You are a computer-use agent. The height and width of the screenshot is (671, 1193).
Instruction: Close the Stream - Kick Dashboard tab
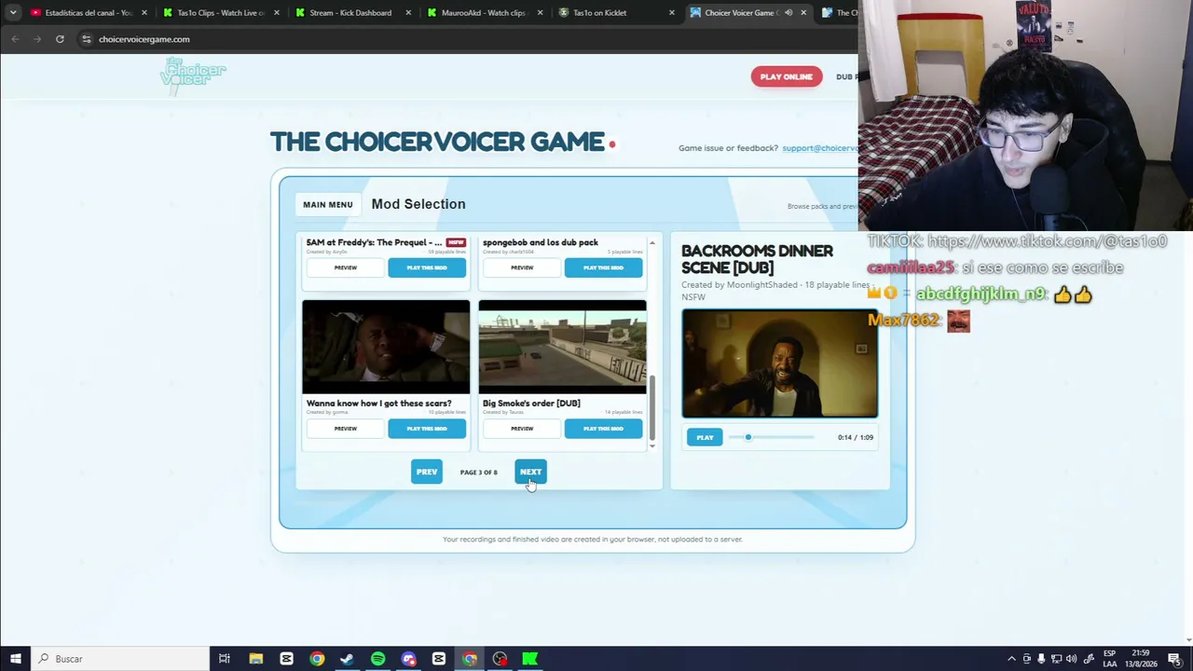(x=408, y=13)
